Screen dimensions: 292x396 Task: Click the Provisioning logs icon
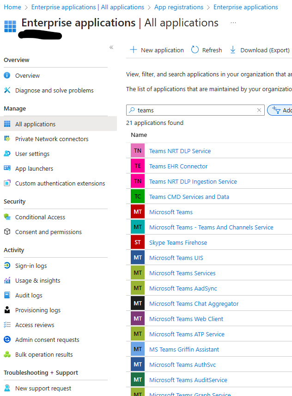pos(7,309)
